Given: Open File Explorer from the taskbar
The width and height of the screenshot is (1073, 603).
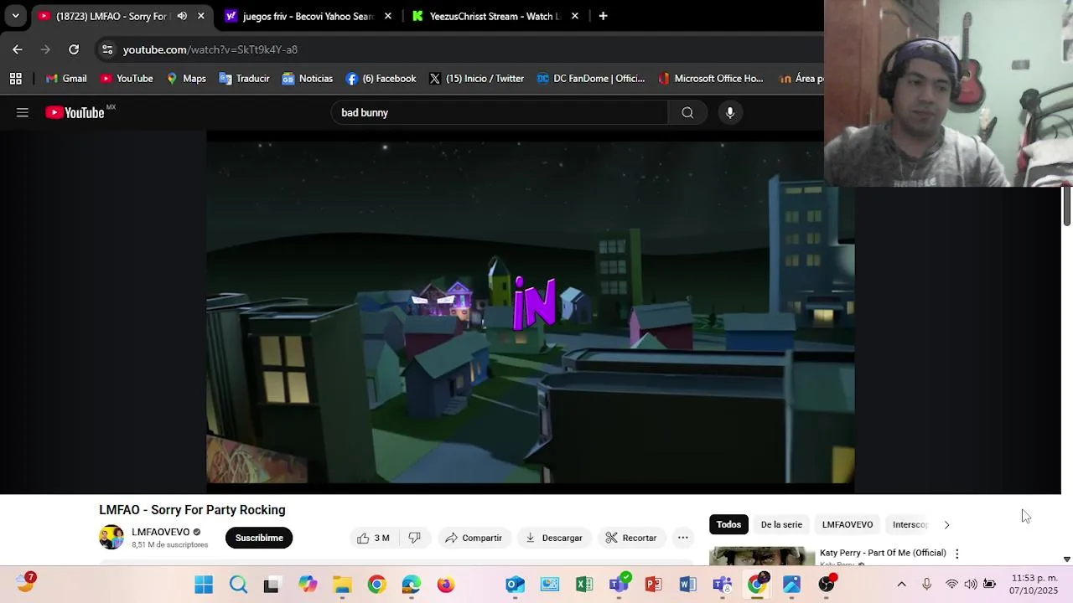Looking at the screenshot, I should [x=342, y=585].
